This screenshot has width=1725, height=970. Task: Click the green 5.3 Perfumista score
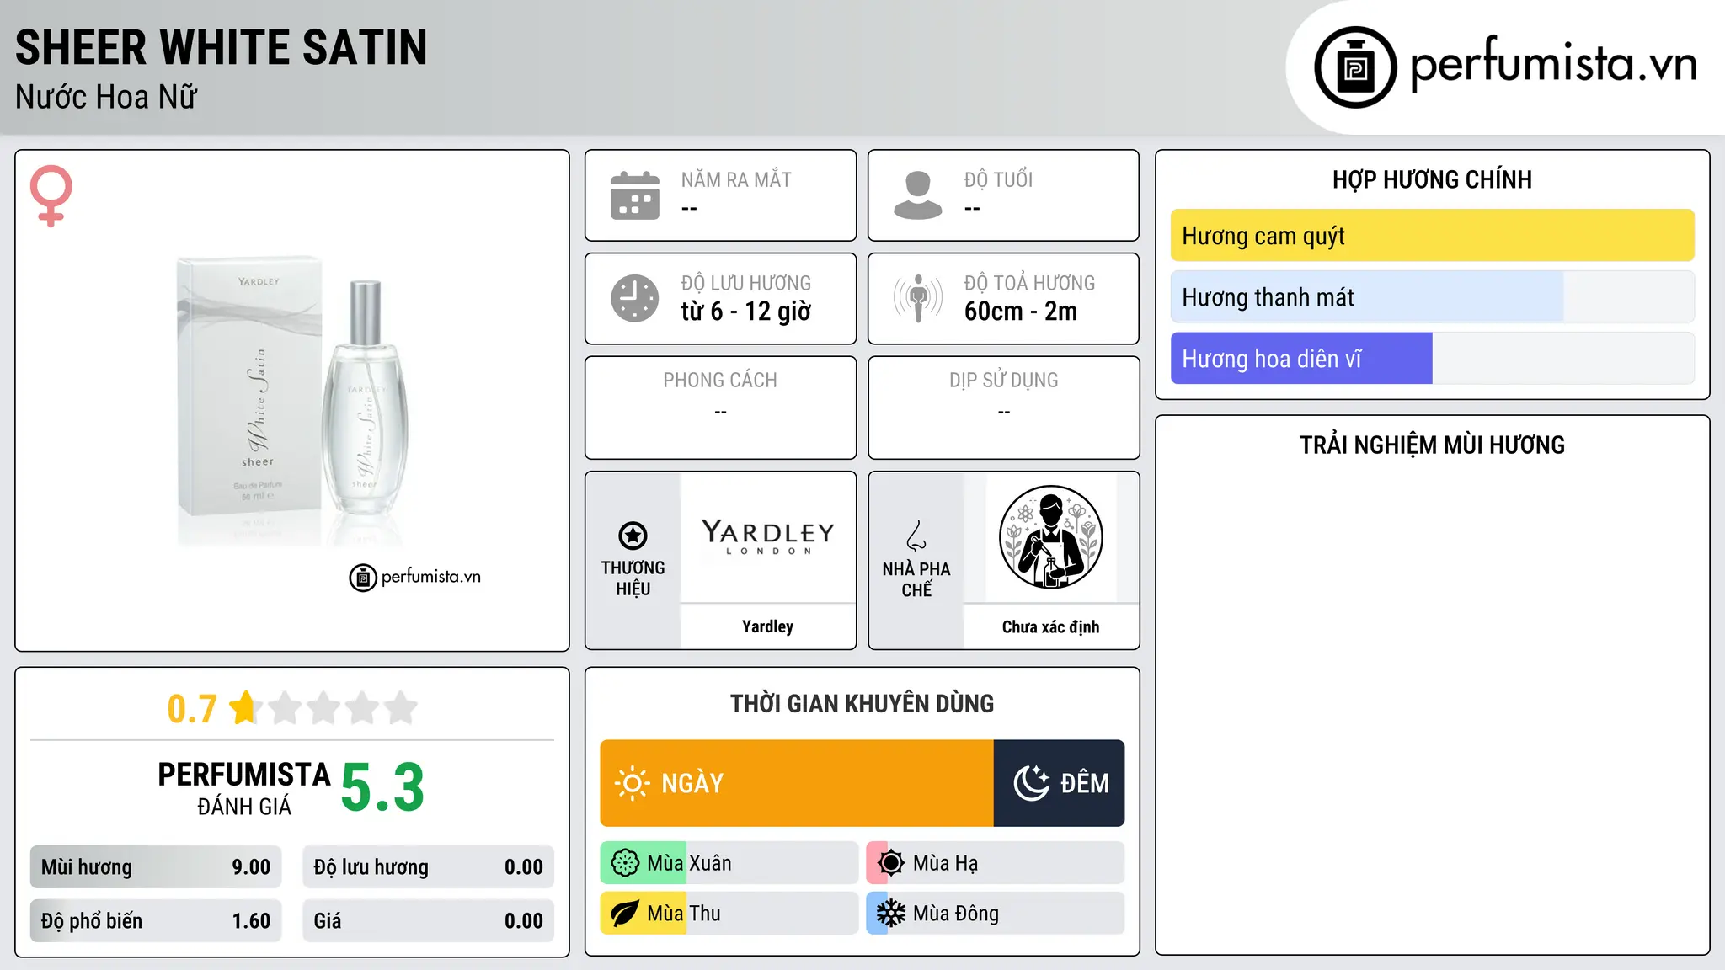pos(382,788)
